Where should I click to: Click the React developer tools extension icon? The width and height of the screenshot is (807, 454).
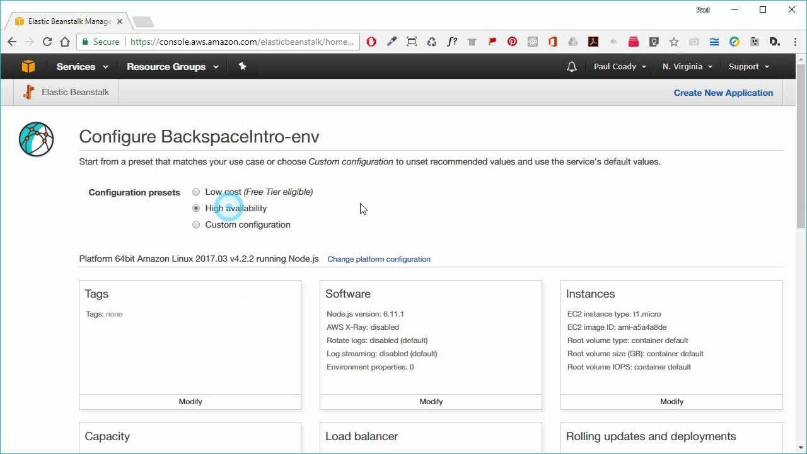533,42
